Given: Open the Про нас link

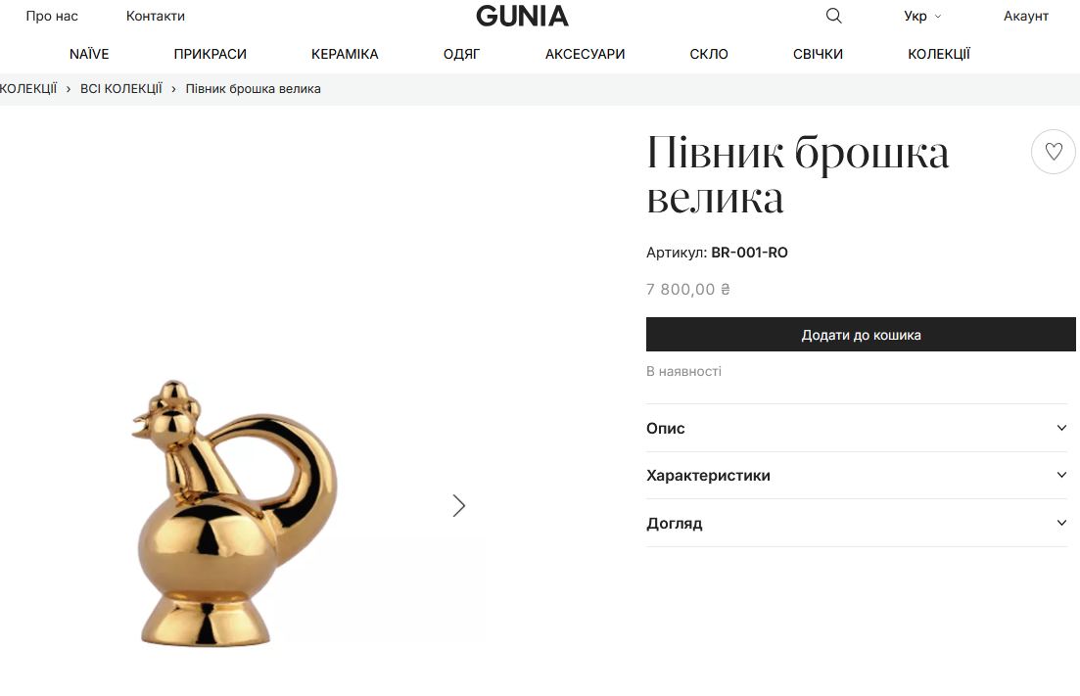Looking at the screenshot, I should 52,16.
